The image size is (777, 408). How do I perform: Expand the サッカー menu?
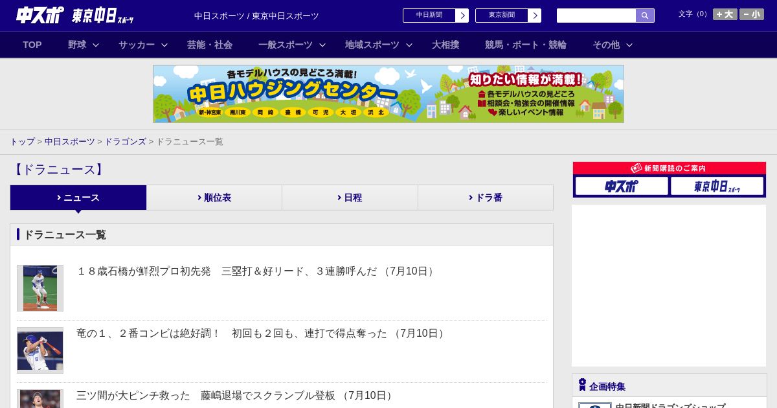click(143, 45)
